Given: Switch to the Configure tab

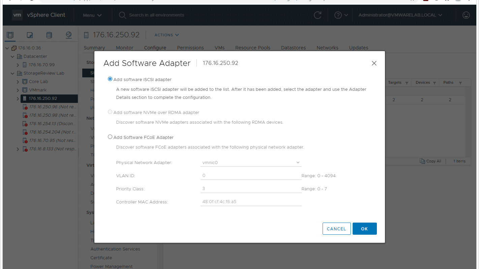Looking at the screenshot, I should point(155,48).
